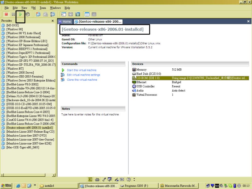Toggle the sidebar show/hide toolbar icon
The image size is (252, 189).
pyautogui.click(x=64, y=14)
